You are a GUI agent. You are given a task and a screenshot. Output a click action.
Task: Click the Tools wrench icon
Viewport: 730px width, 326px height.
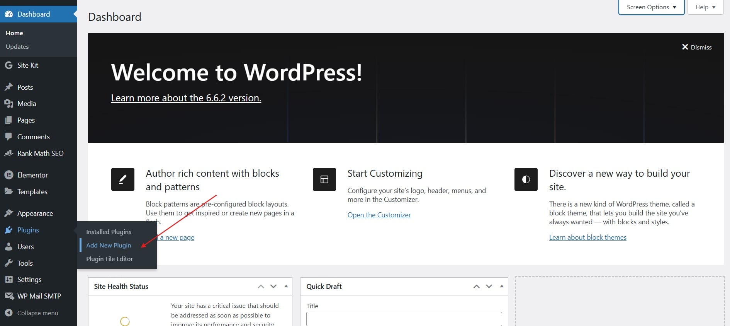(8, 263)
